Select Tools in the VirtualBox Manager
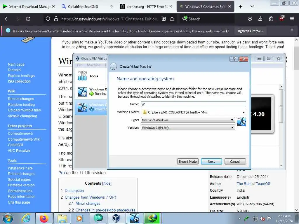The width and height of the screenshot is (299, 224). pos(91,76)
